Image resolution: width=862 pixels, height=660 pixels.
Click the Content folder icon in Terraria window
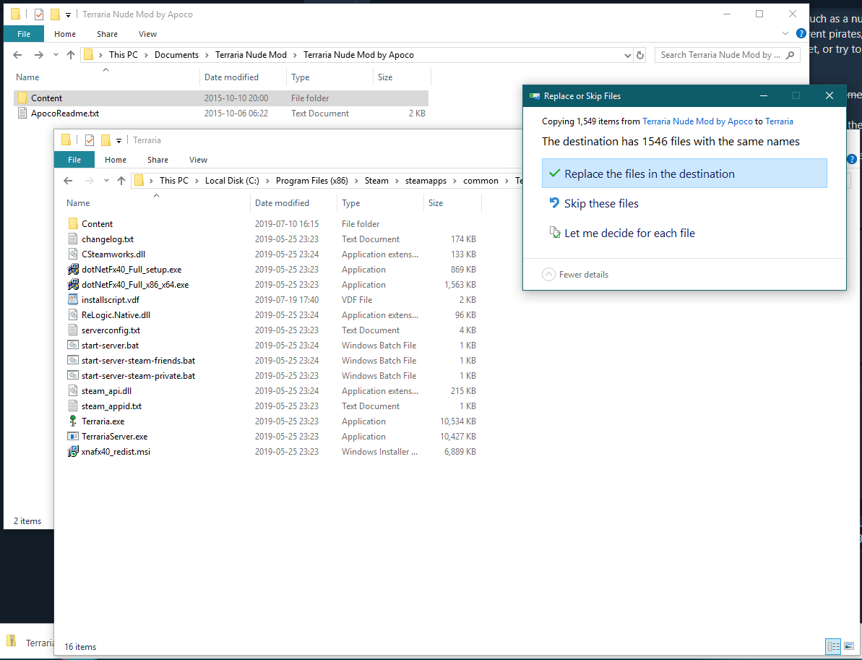point(72,224)
